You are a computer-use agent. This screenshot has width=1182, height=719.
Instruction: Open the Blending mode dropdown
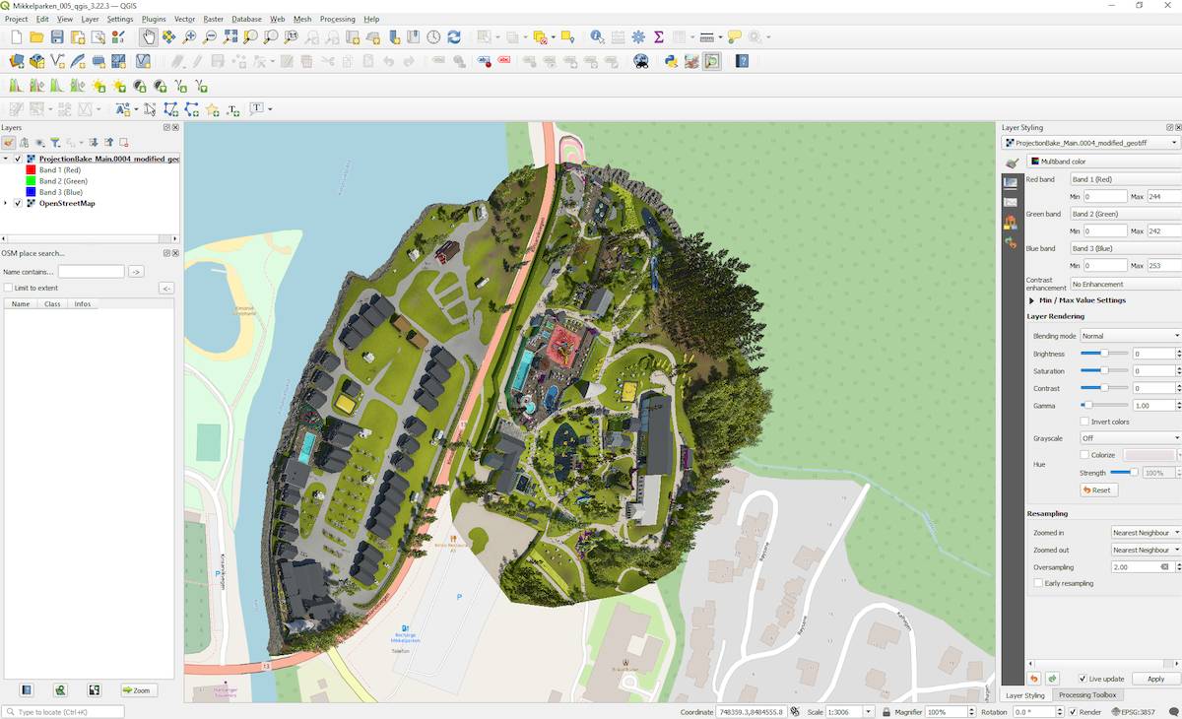[1128, 335]
